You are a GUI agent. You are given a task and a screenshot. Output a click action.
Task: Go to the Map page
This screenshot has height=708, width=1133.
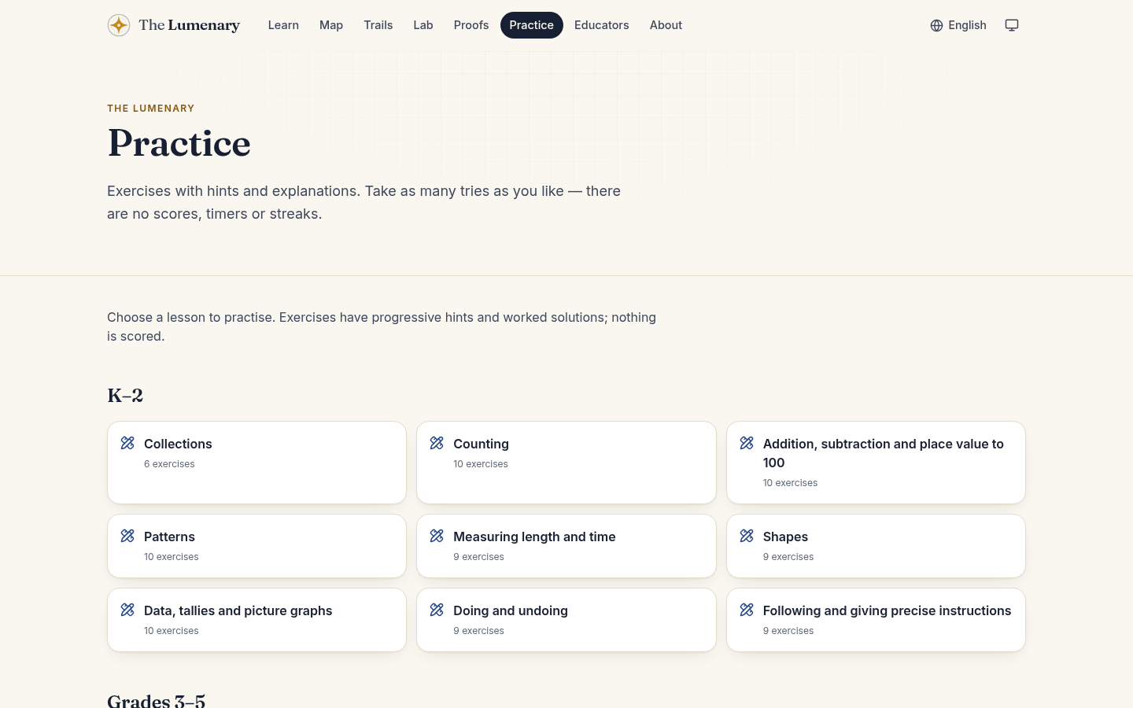[331, 25]
